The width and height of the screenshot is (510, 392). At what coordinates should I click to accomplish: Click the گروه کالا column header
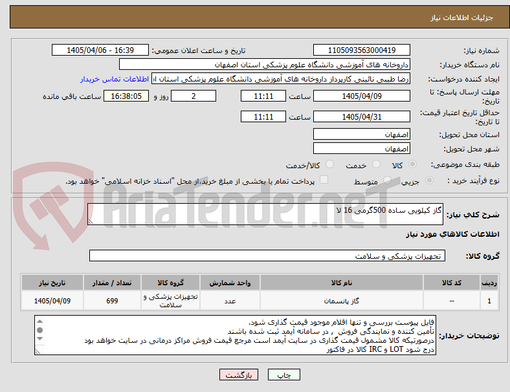pyautogui.click(x=170, y=283)
